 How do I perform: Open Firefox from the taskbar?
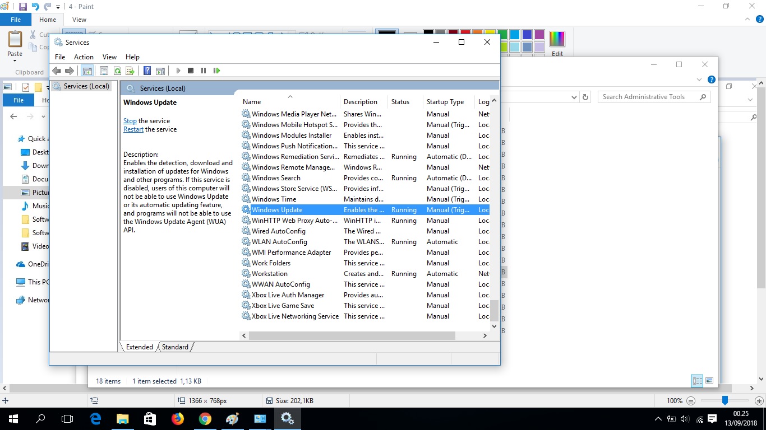pyautogui.click(x=178, y=418)
